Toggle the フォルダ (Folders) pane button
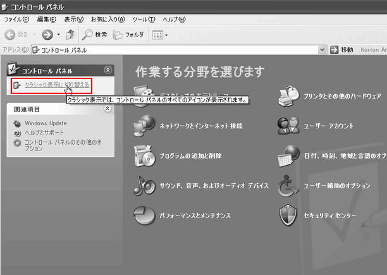The width and height of the screenshot is (387, 275). click(x=129, y=34)
